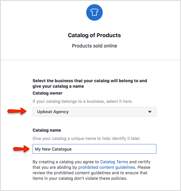The height and width of the screenshot is (191, 181).
Task: Click the 'By creating a catalog you agree' text
Action: [66, 162]
